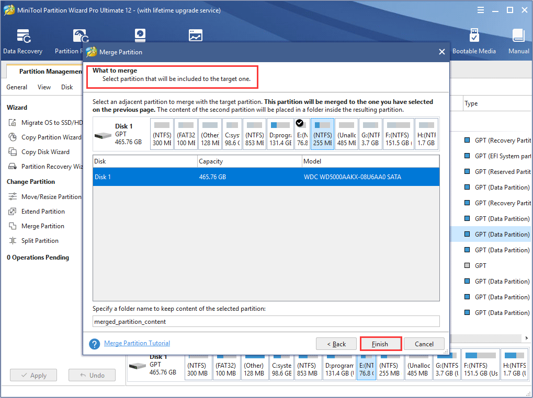Image resolution: width=533 pixels, height=398 pixels.
Task: Select the Disk 1 row in disk list
Action: [266, 177]
